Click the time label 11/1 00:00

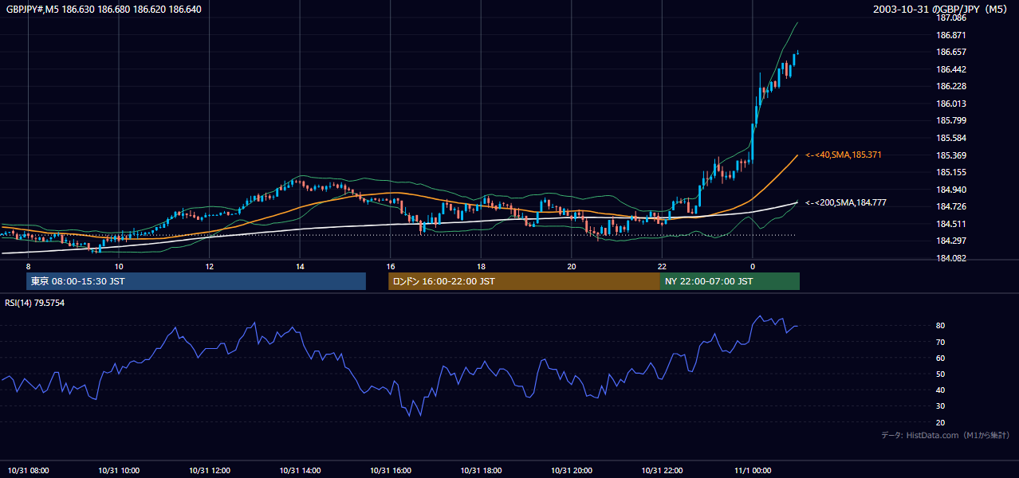753,471
